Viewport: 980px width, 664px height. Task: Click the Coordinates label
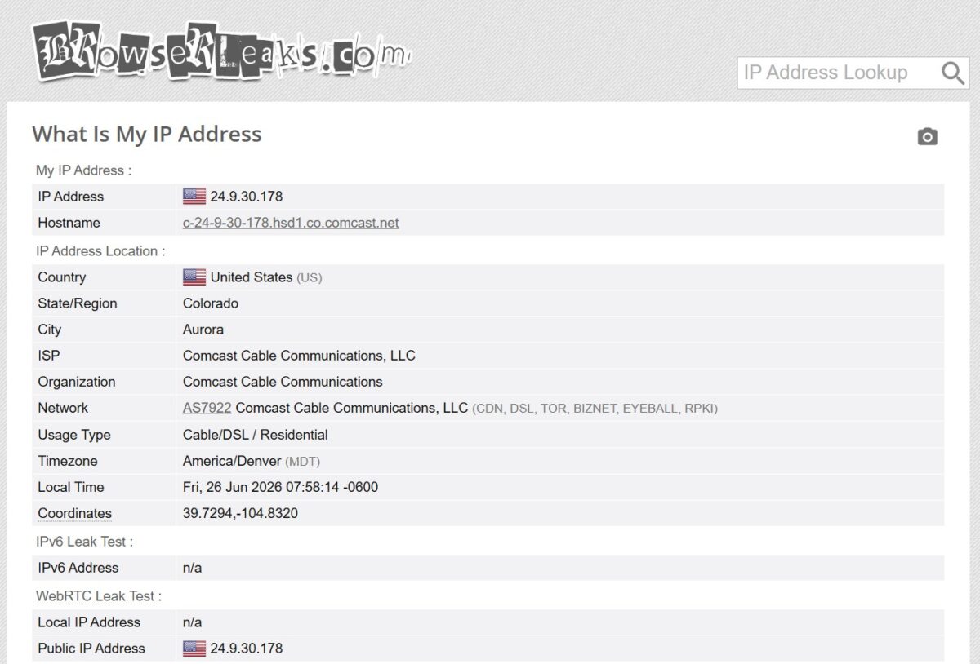point(74,514)
